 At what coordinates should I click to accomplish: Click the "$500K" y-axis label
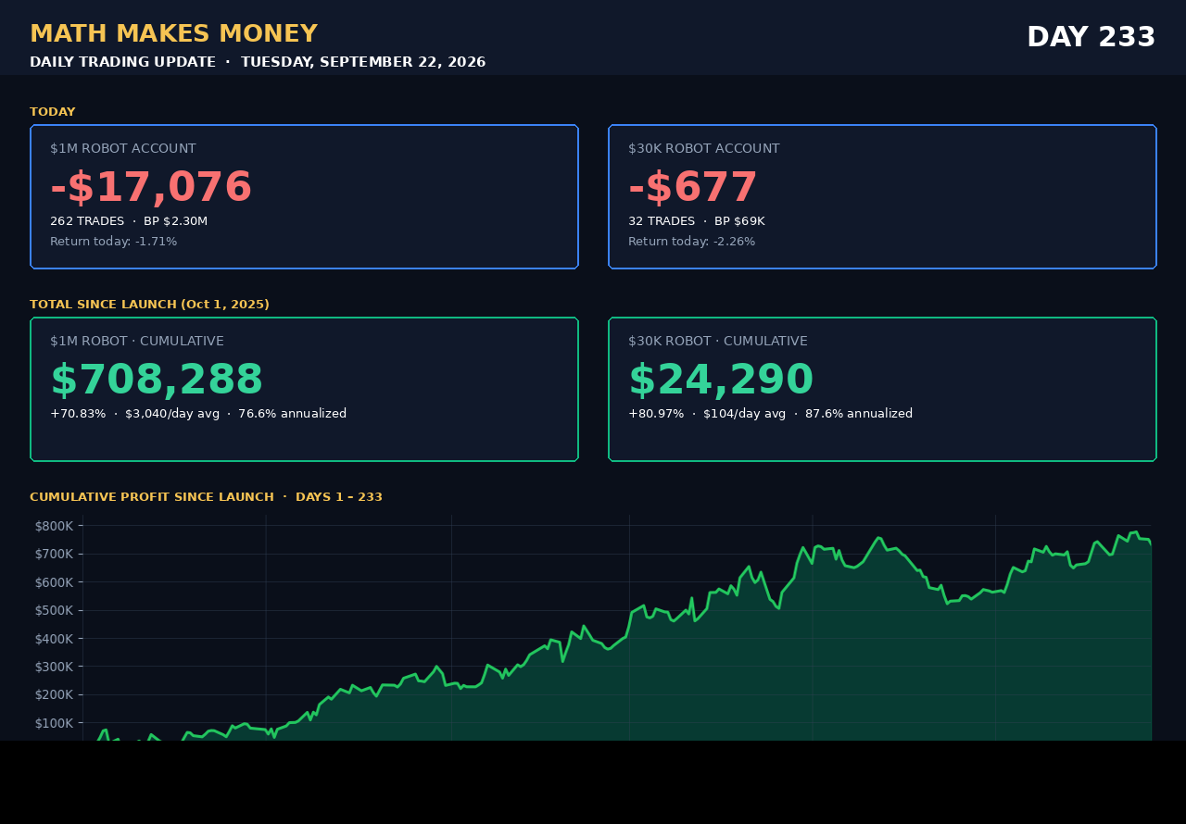[x=54, y=610]
